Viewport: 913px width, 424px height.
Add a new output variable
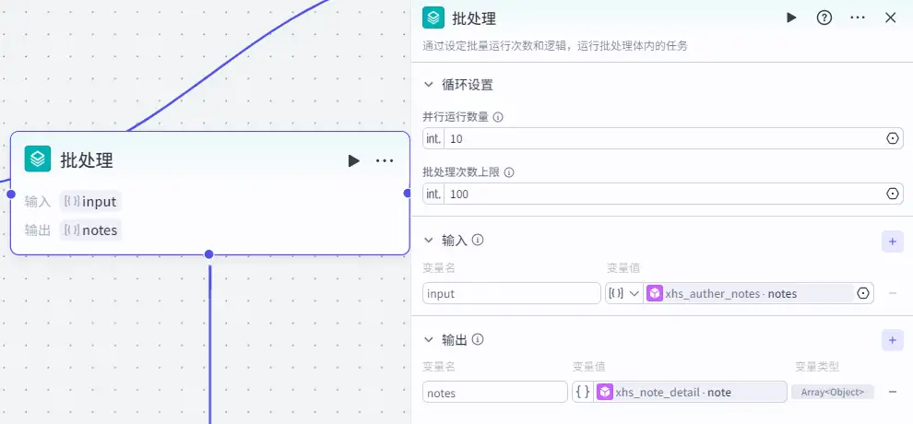[893, 340]
